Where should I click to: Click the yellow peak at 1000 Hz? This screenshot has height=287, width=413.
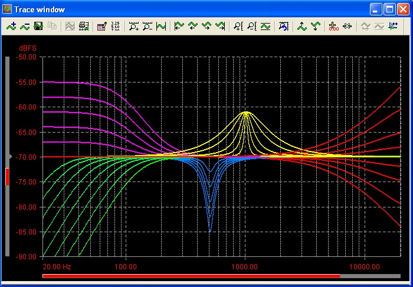point(245,113)
